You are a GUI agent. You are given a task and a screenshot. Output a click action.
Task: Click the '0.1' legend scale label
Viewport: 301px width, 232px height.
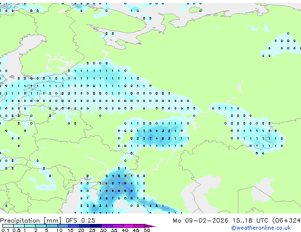(x=5, y=230)
